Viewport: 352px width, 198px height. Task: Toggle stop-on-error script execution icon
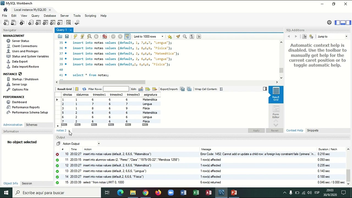(105, 36)
